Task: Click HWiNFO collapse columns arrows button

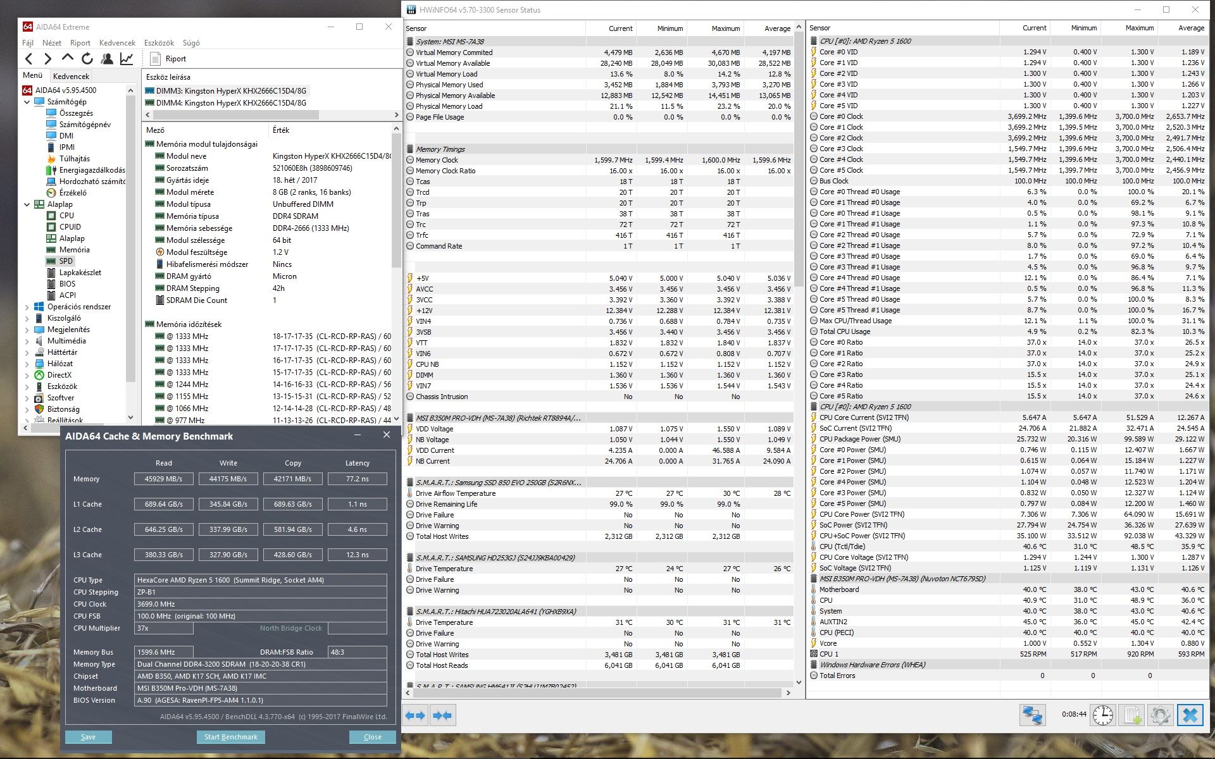Action: click(442, 715)
